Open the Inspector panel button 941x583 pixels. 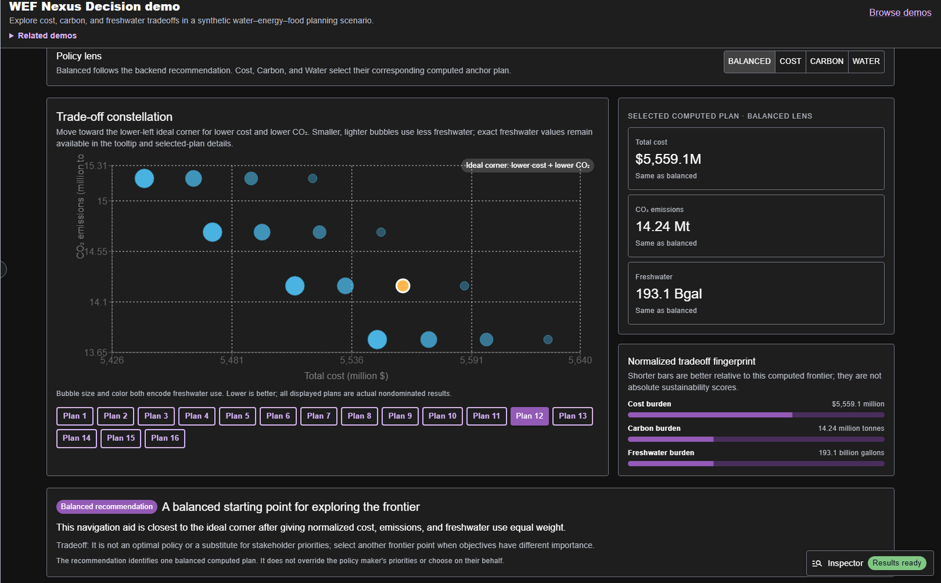pos(869,563)
